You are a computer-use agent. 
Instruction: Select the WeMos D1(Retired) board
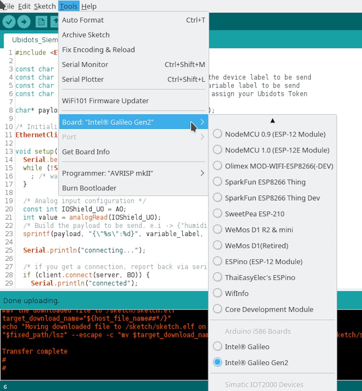coord(272,246)
